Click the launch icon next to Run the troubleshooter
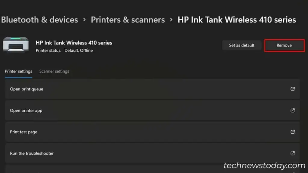308x173 pixels. click(293, 153)
